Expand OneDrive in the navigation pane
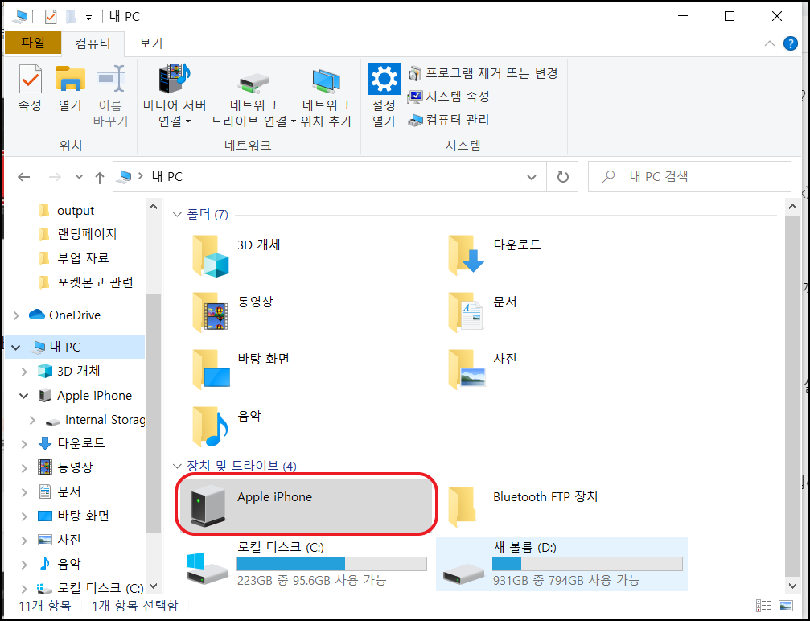The height and width of the screenshot is (621, 810). (18, 315)
